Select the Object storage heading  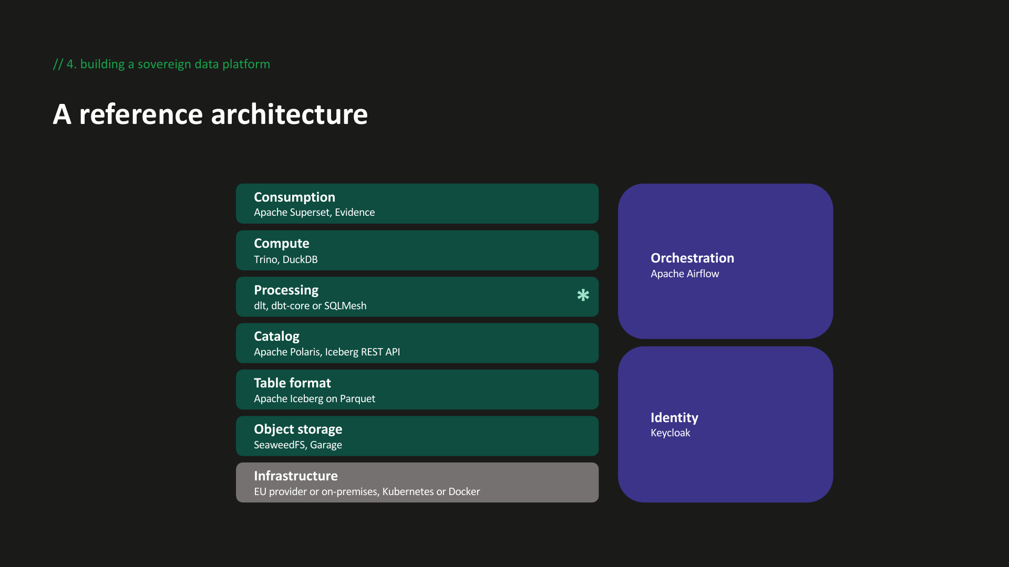click(x=298, y=429)
